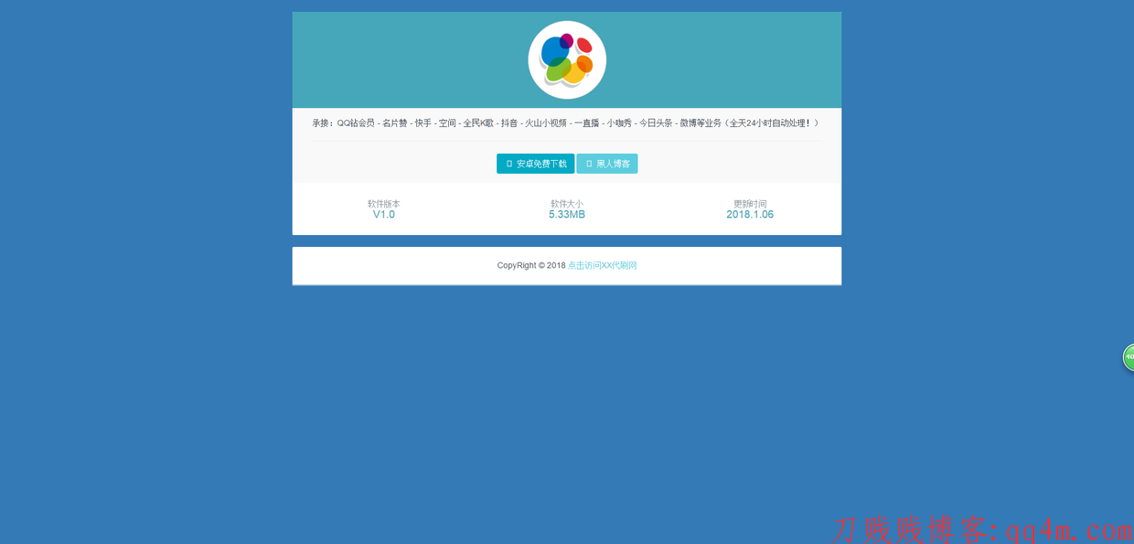Viewport: 1134px width, 544px height.
Task: Click the 软件版本 label
Action: point(384,204)
